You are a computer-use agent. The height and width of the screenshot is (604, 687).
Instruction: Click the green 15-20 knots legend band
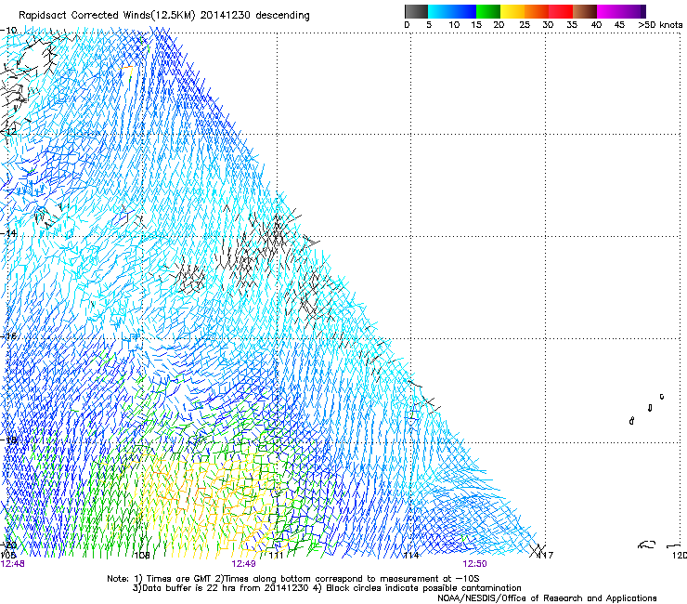(488, 11)
